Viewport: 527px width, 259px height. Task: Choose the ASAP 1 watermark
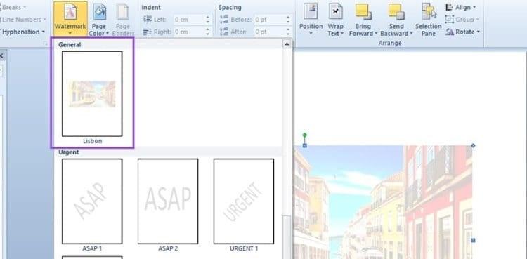pyautogui.click(x=92, y=201)
